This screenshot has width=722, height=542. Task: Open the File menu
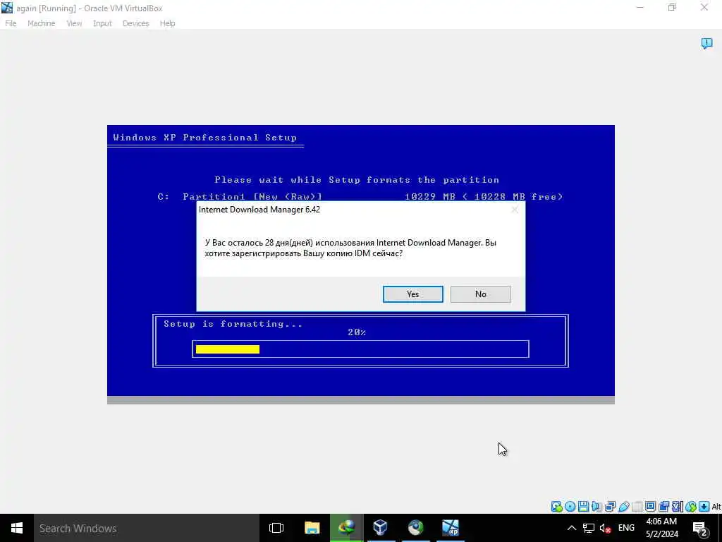(11, 23)
